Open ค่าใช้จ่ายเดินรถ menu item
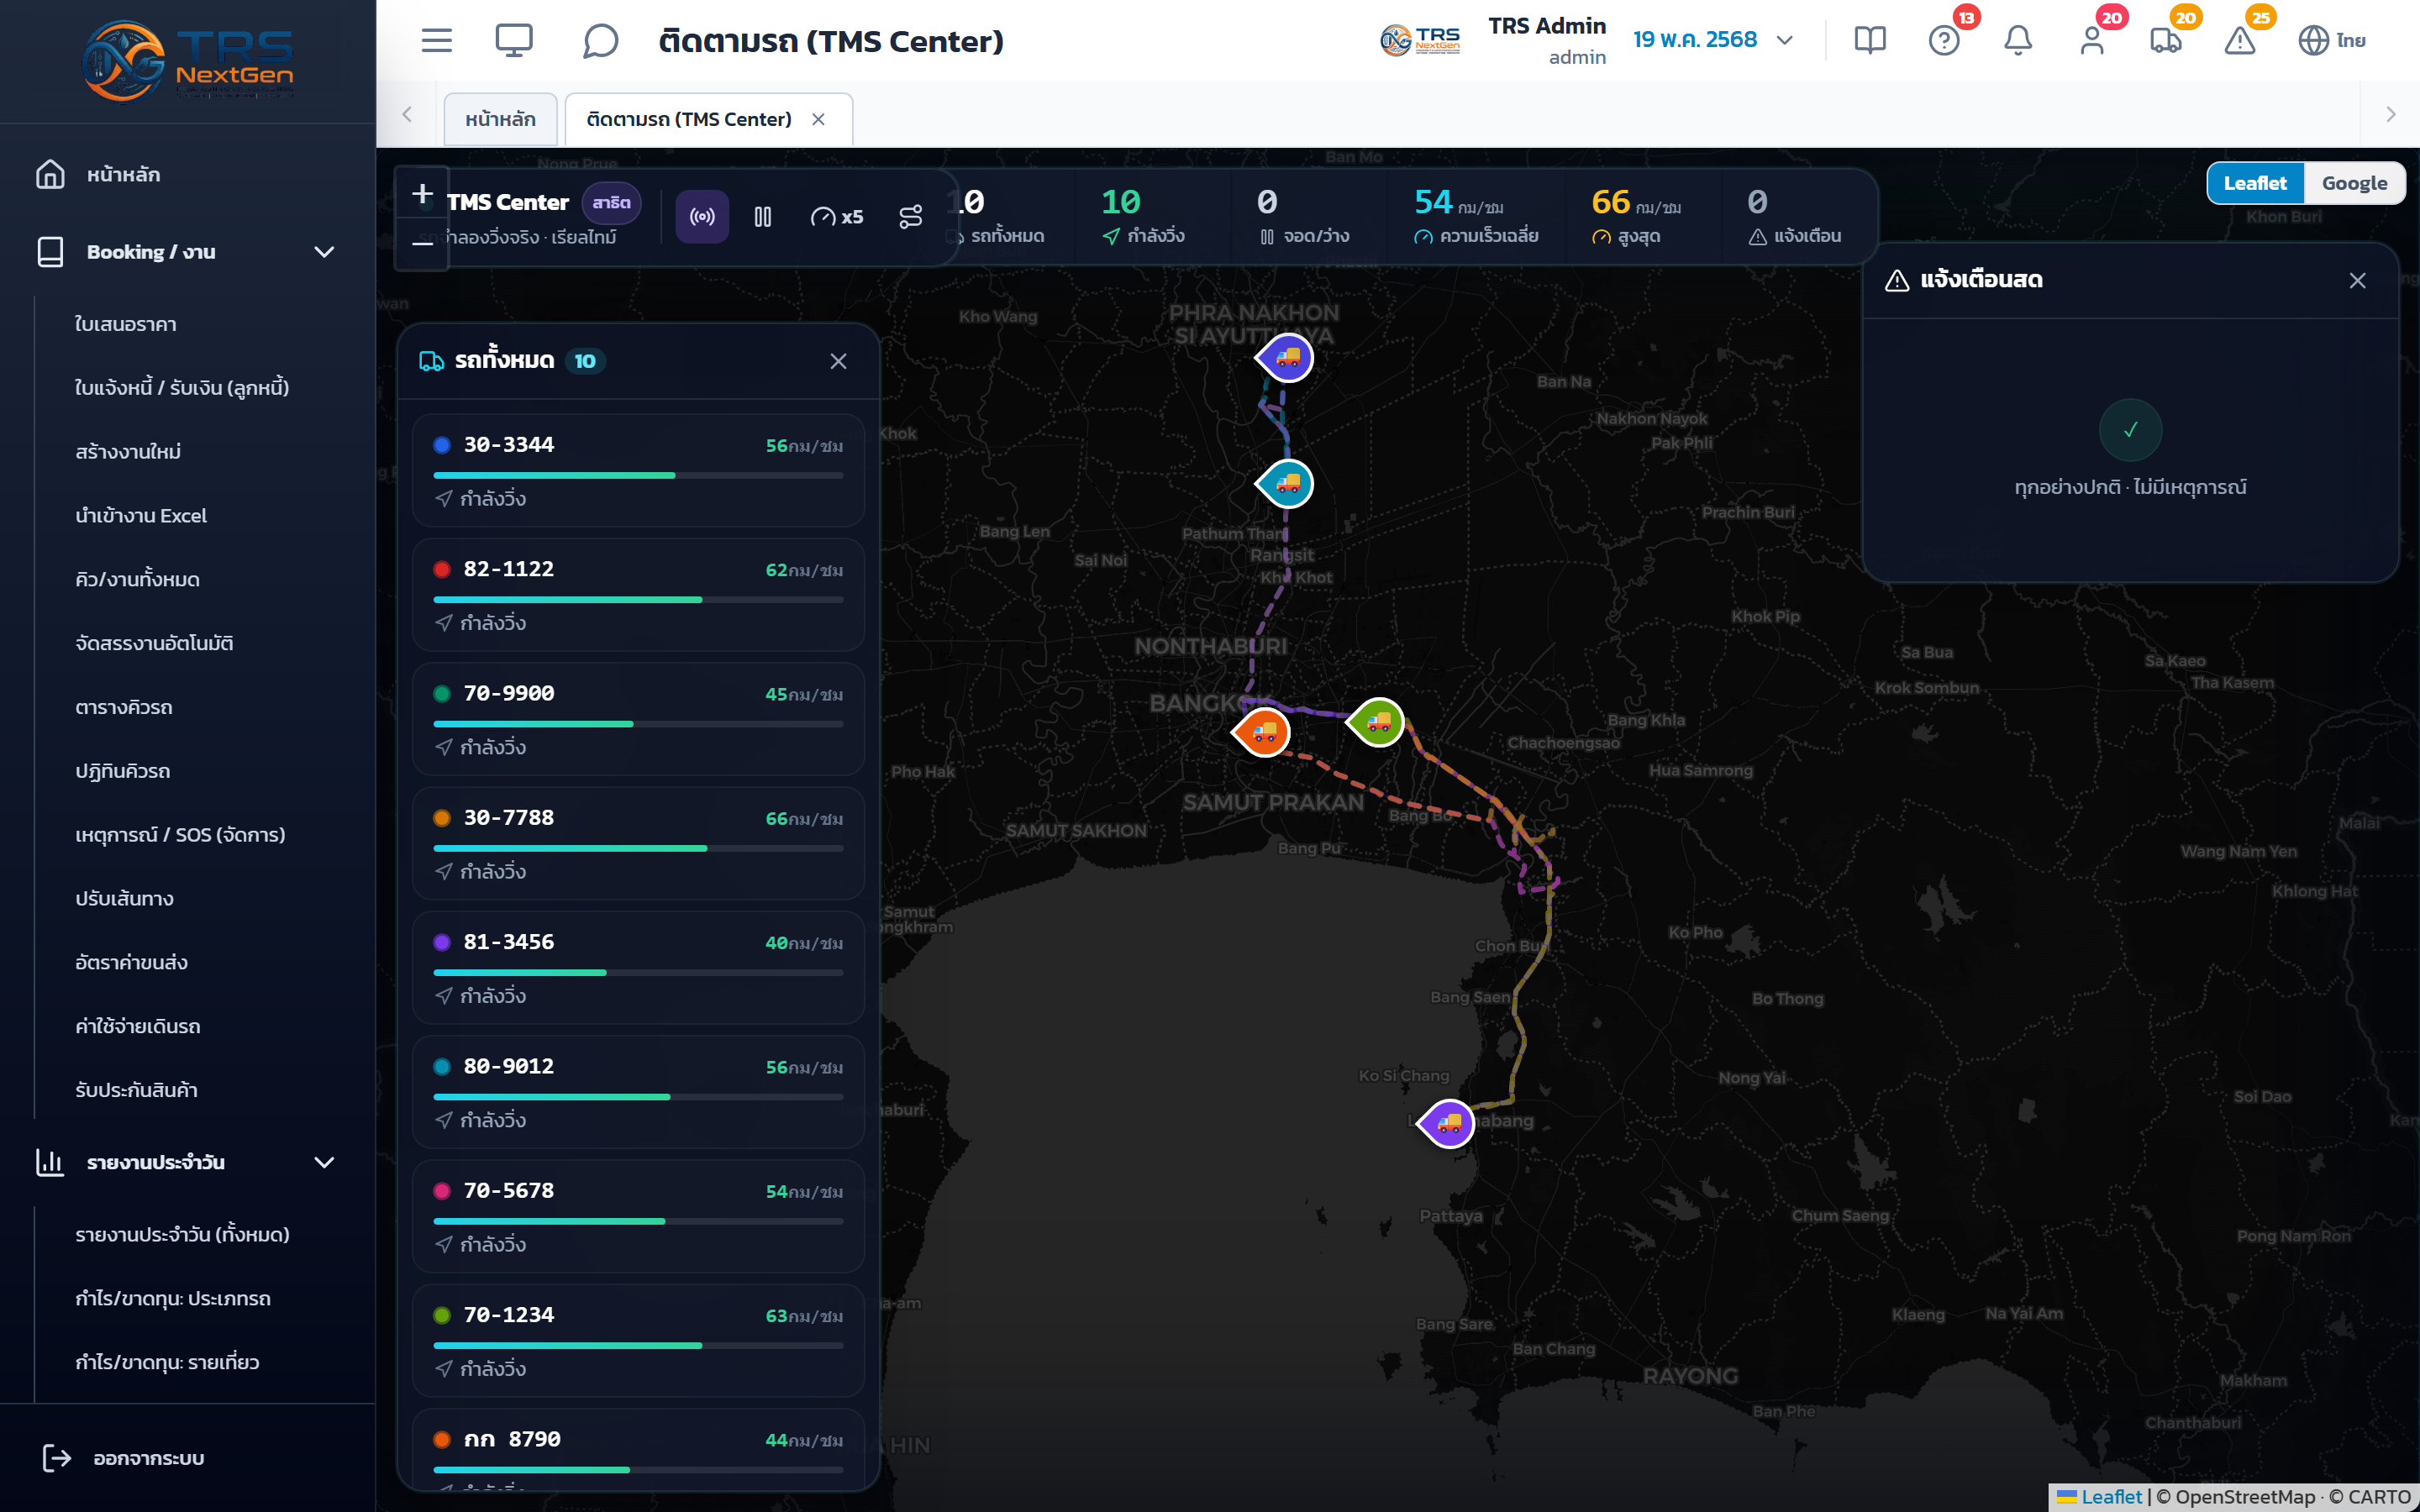The height and width of the screenshot is (1512, 2420). (138, 1026)
